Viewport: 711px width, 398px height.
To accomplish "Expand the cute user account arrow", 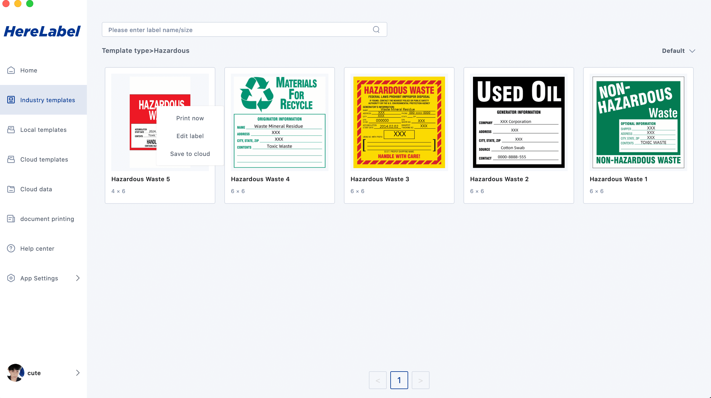I will (78, 373).
